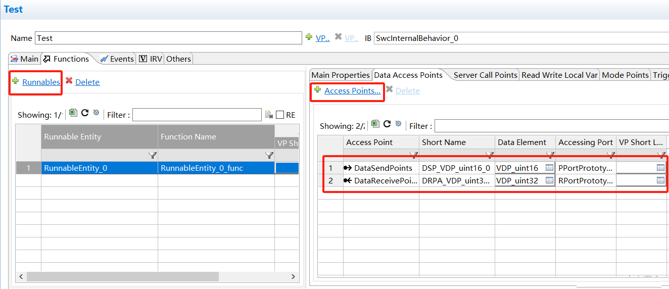Open Runnable Entity column filter
669x289 pixels.
point(152,155)
